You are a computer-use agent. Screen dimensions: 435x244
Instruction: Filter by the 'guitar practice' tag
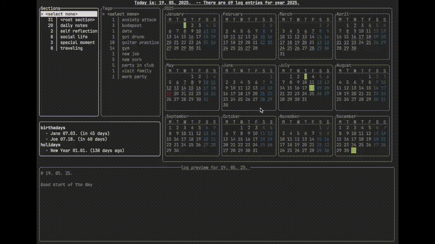tap(140, 42)
